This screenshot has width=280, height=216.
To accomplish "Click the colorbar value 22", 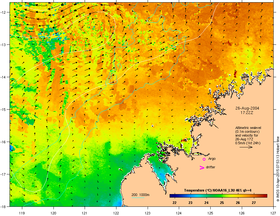I will tap(175, 203).
